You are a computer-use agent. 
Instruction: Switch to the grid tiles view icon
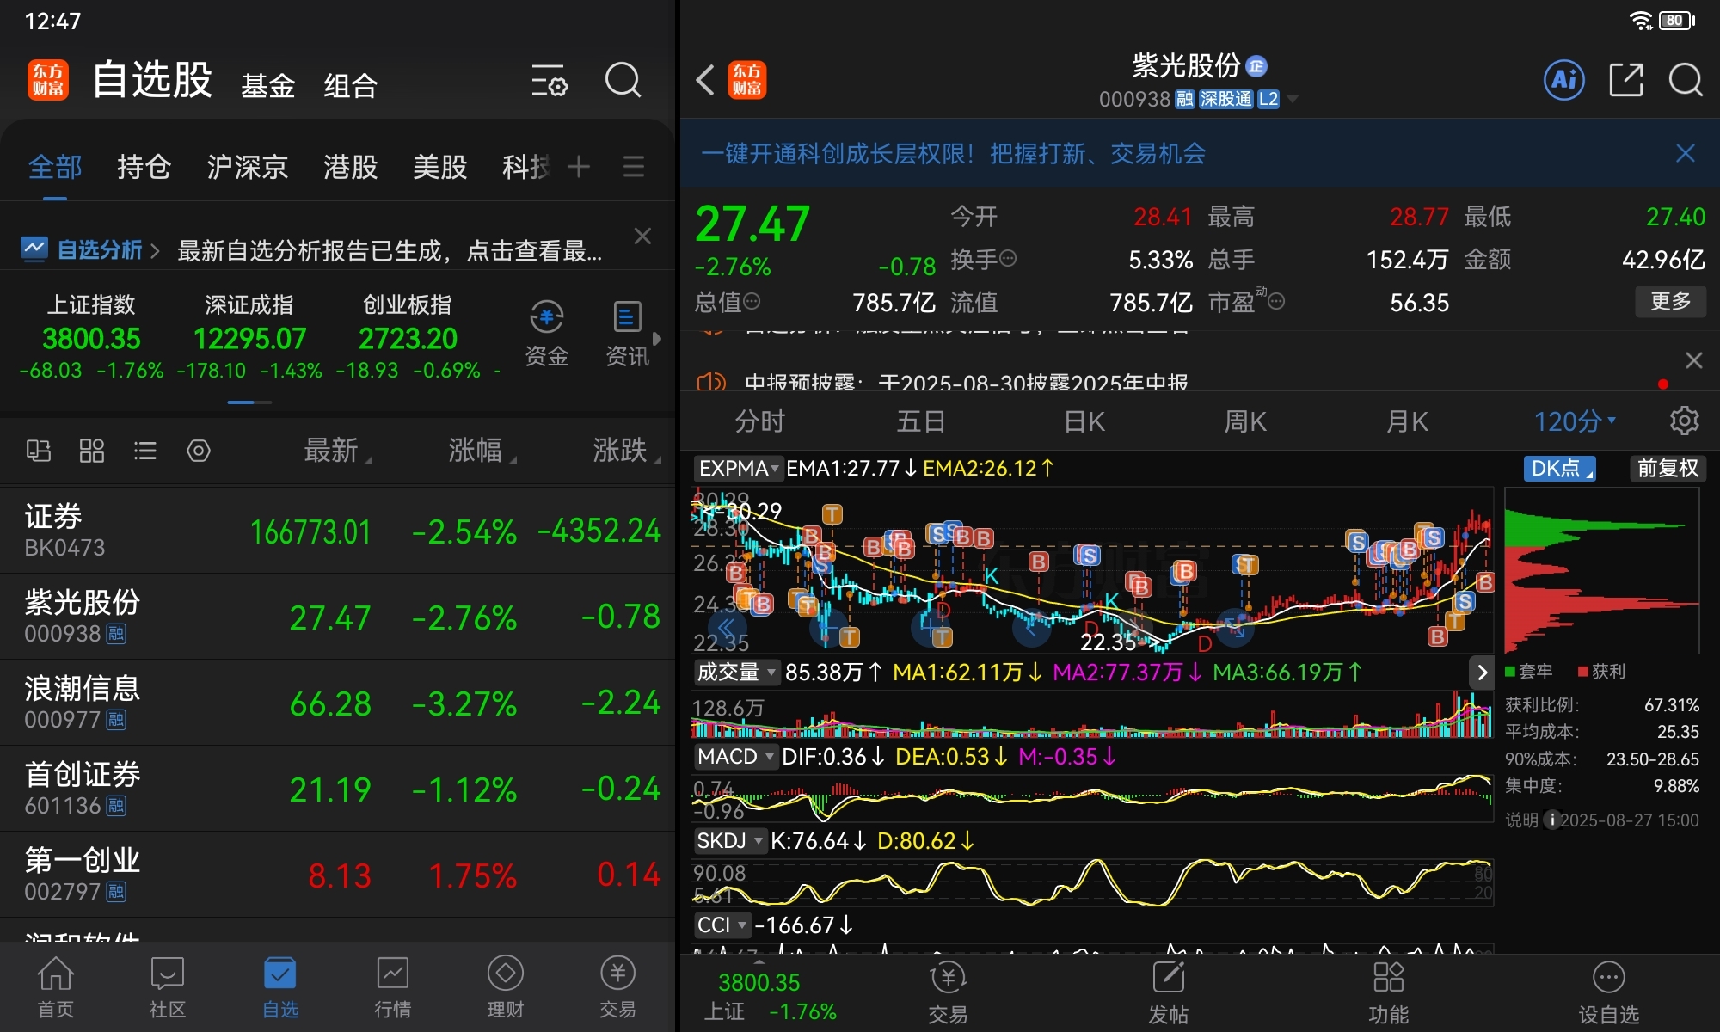point(91,451)
